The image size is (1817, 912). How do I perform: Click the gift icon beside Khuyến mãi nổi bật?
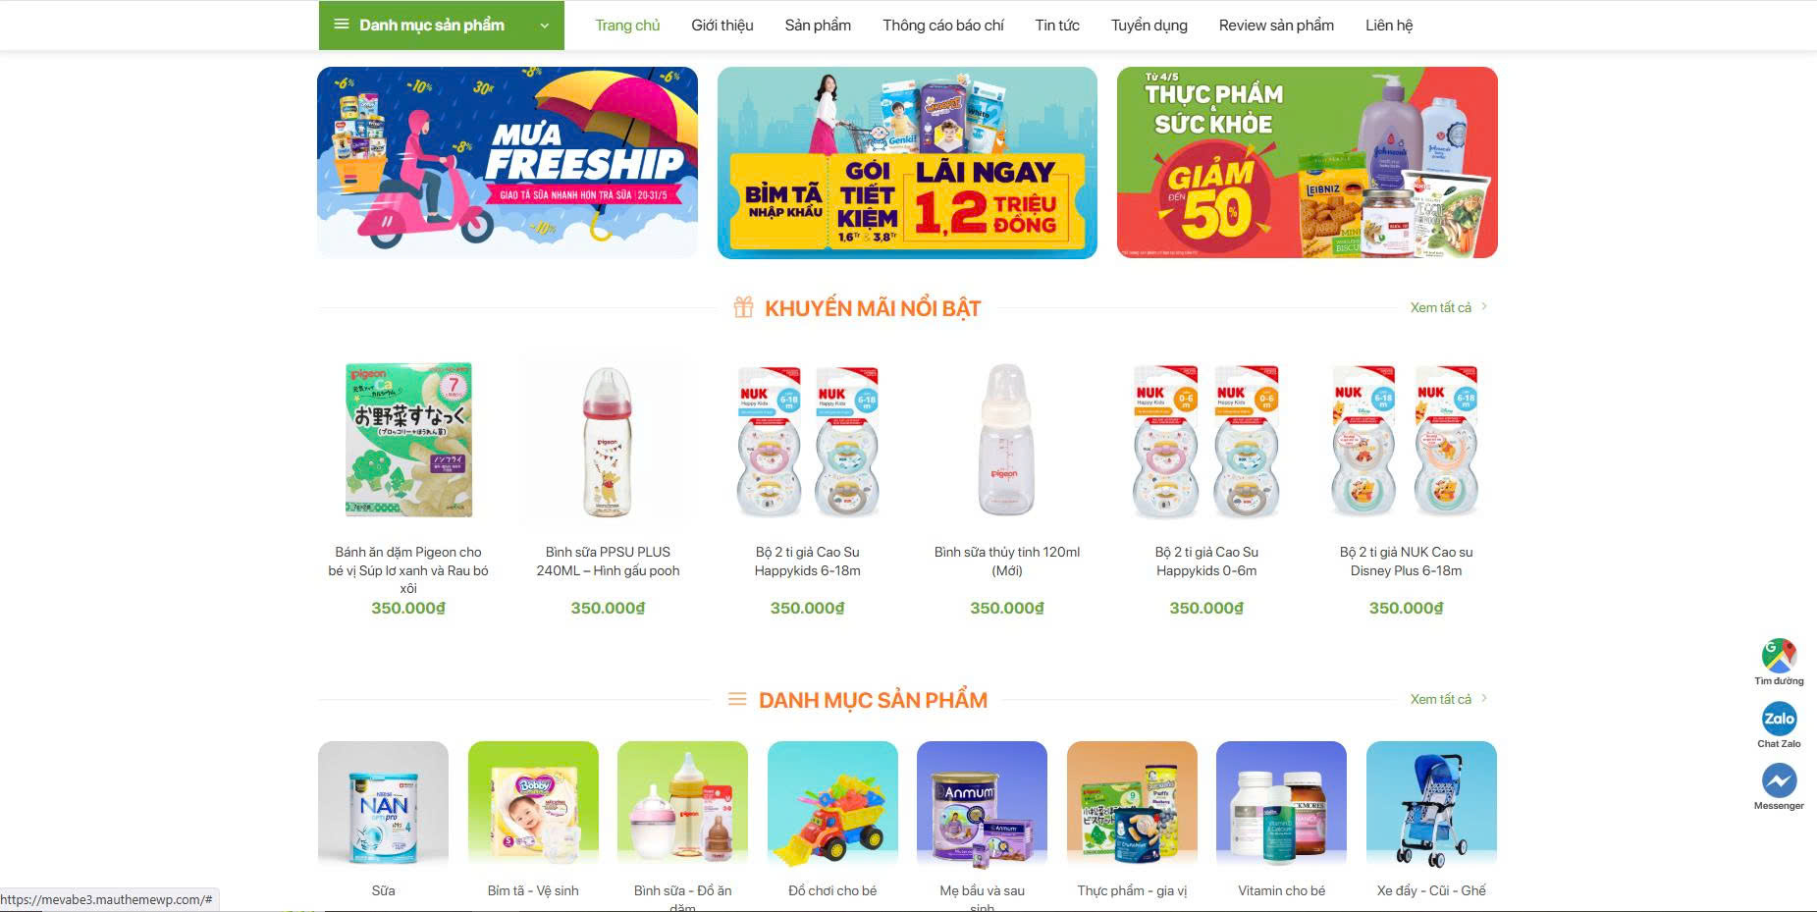743,307
